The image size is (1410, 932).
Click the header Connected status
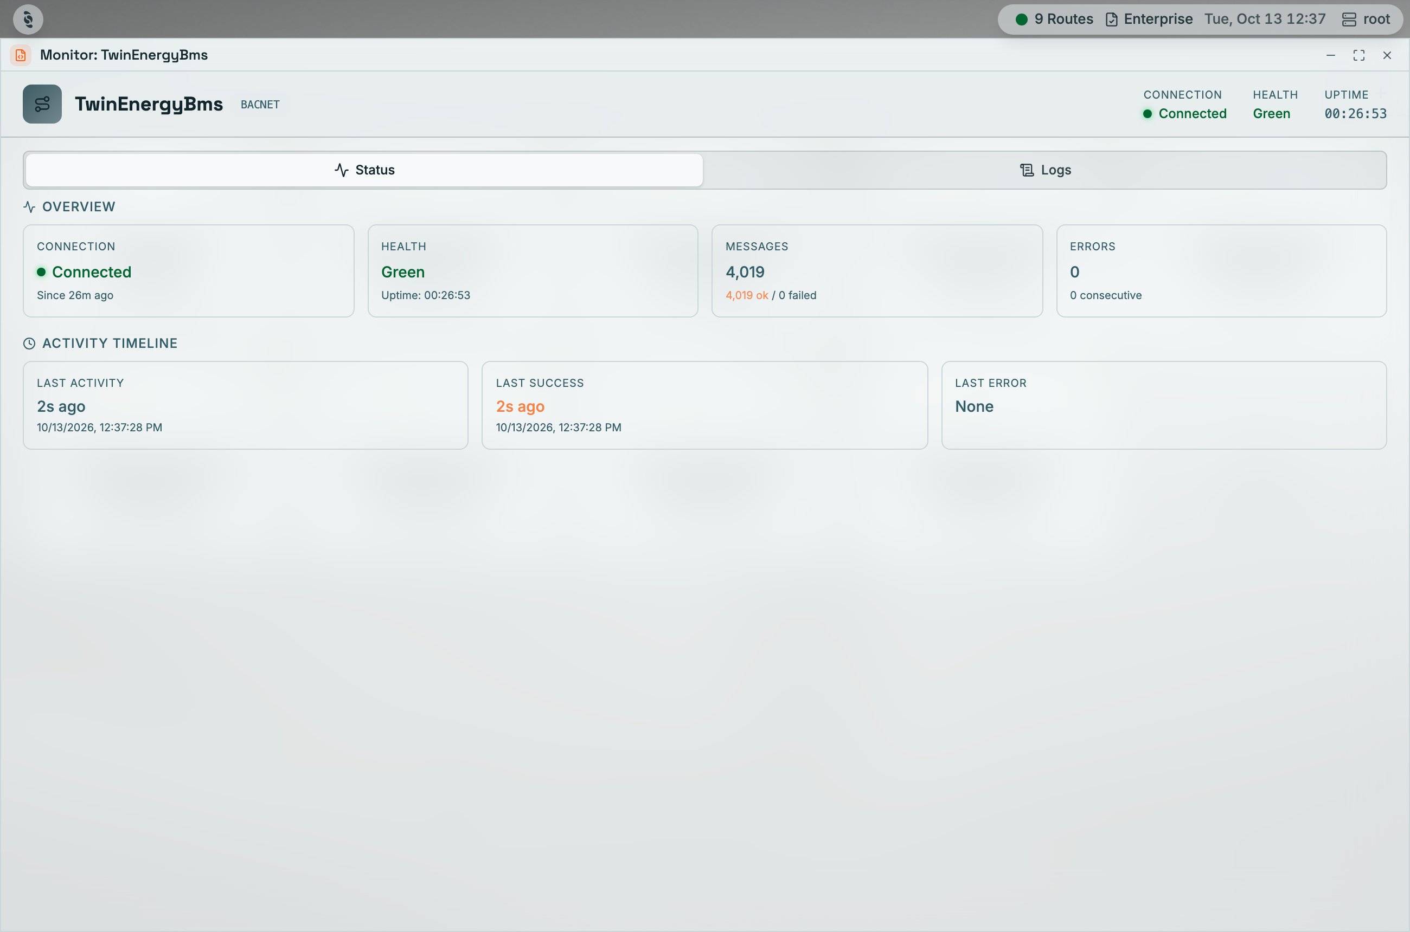point(1185,114)
